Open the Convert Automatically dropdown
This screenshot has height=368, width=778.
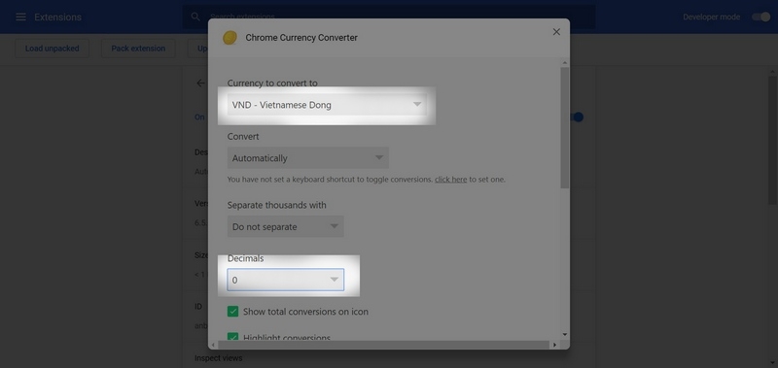coord(308,158)
